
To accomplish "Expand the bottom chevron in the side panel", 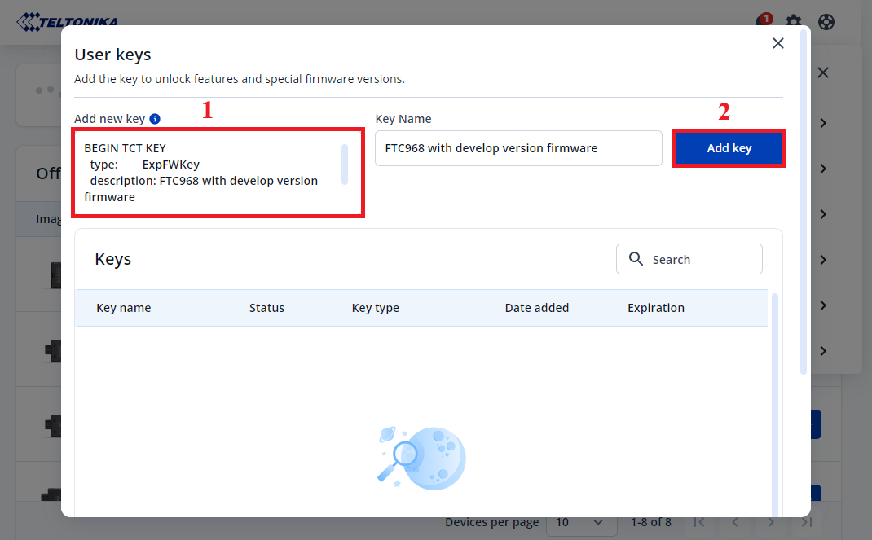I will click(822, 351).
